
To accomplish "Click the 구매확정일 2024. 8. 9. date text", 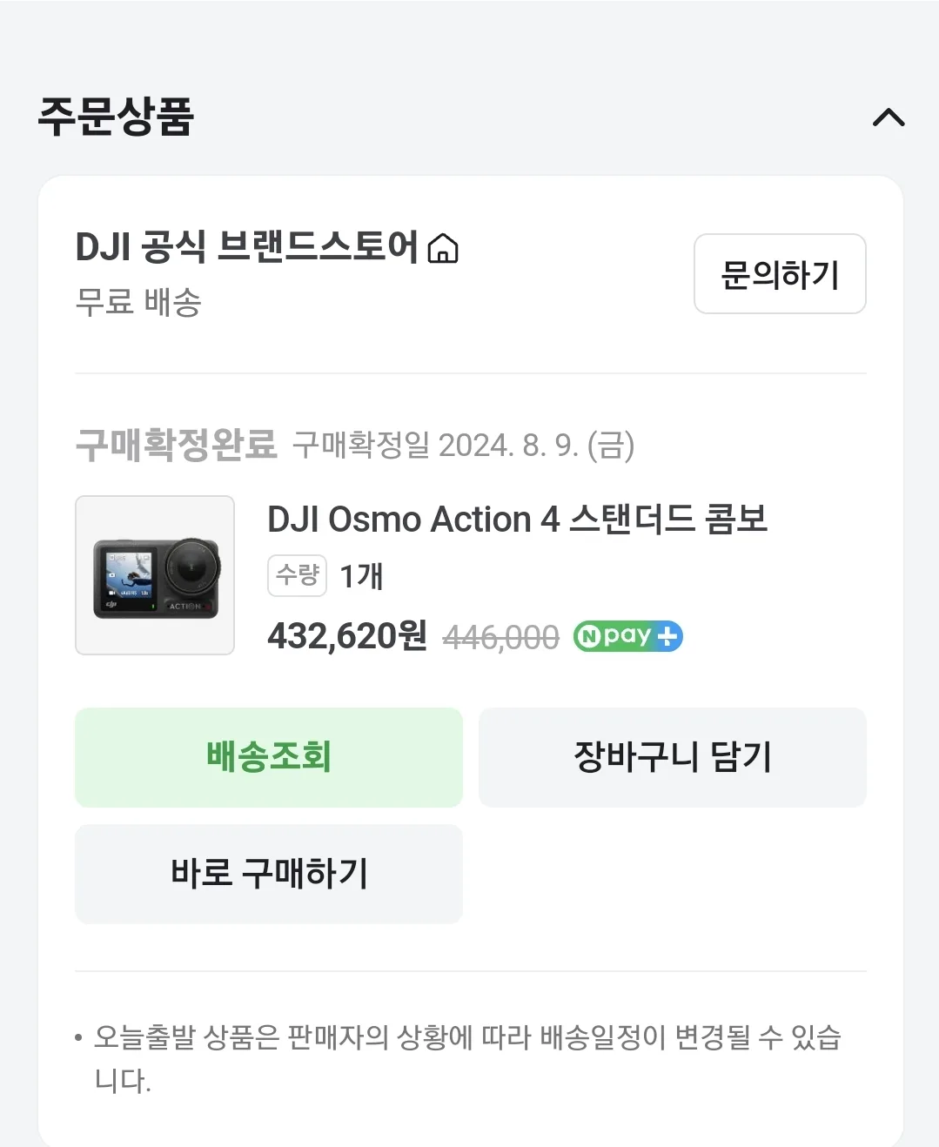I will 463,446.
